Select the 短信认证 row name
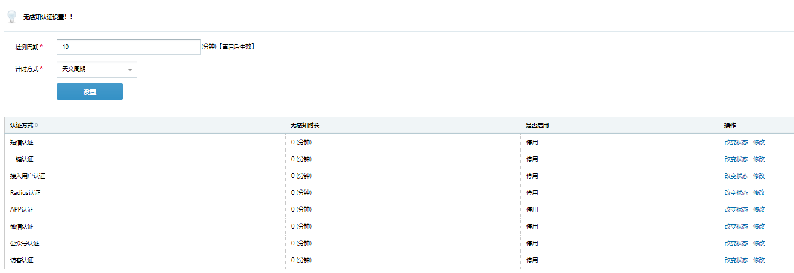Image resolution: width=794 pixels, height=273 pixels. 22,143
